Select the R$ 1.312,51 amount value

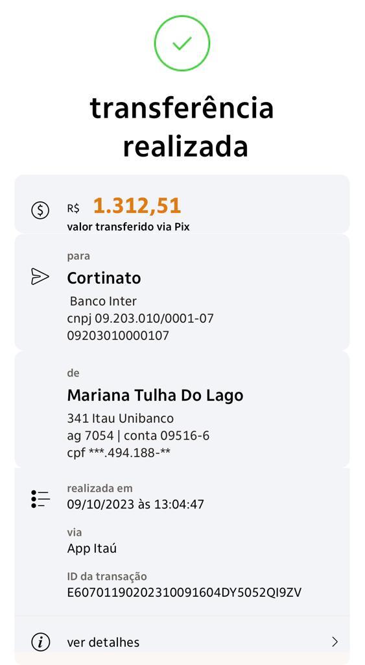click(124, 206)
